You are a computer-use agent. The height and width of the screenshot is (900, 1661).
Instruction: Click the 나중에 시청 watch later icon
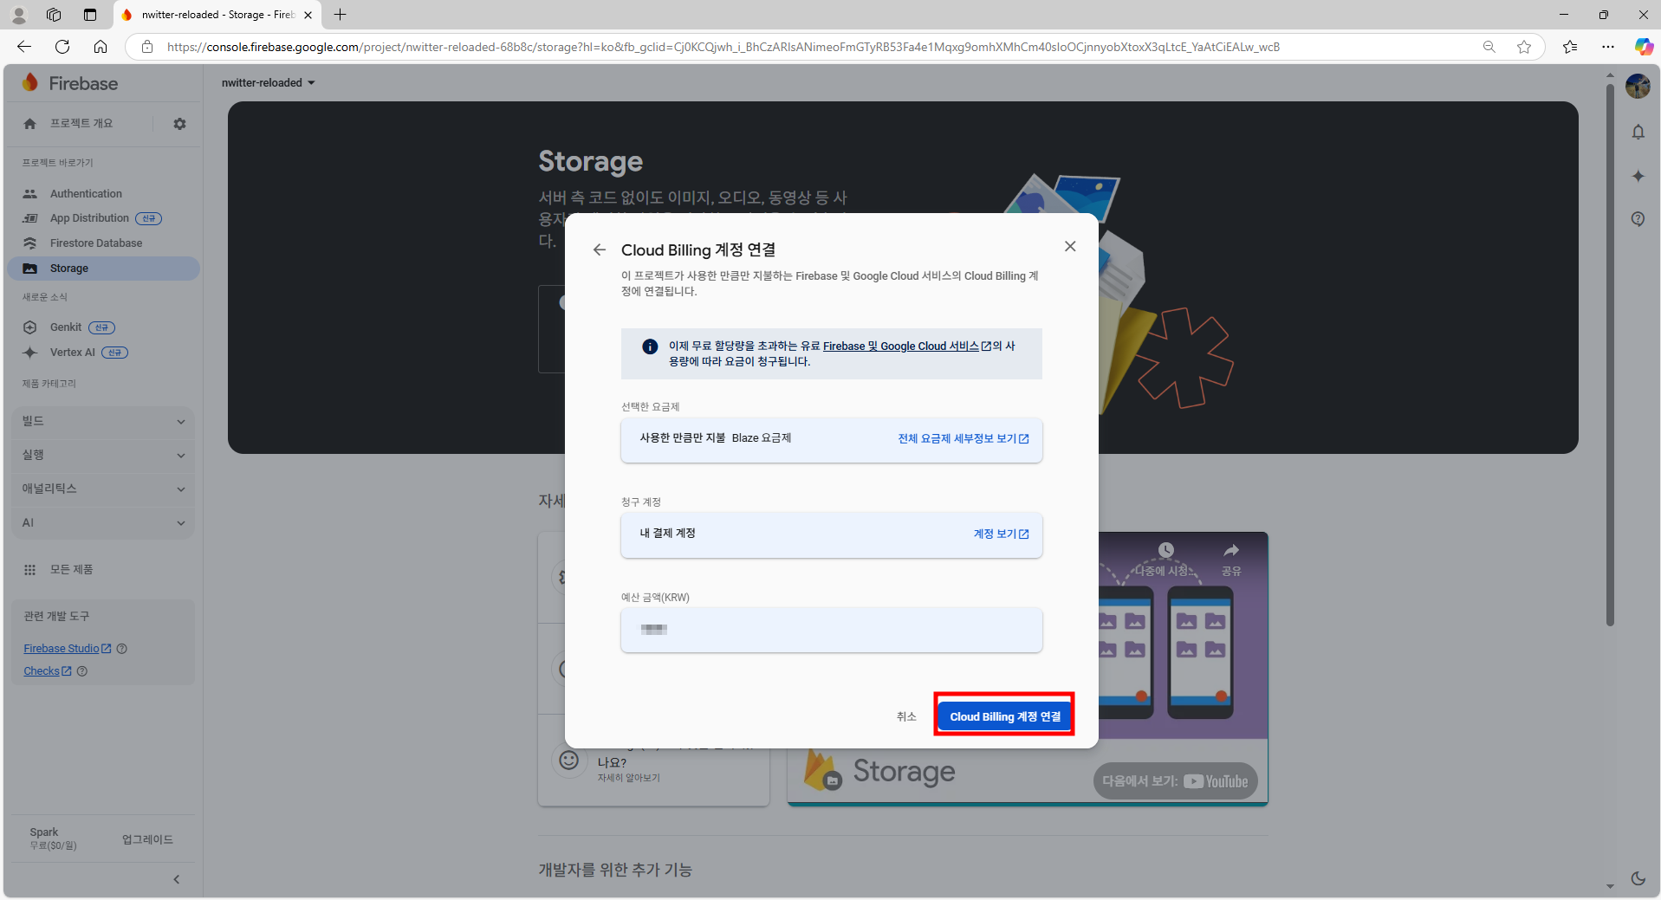pyautogui.click(x=1165, y=559)
